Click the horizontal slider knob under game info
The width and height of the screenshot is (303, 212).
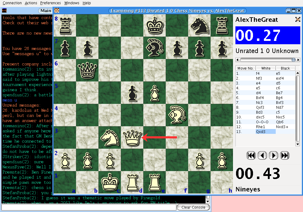293,60
